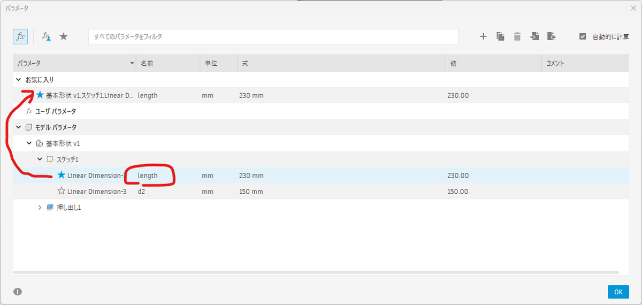642x305 pixels.
Task: Toggle 自動的に計算 checkbox
Action: [583, 36]
